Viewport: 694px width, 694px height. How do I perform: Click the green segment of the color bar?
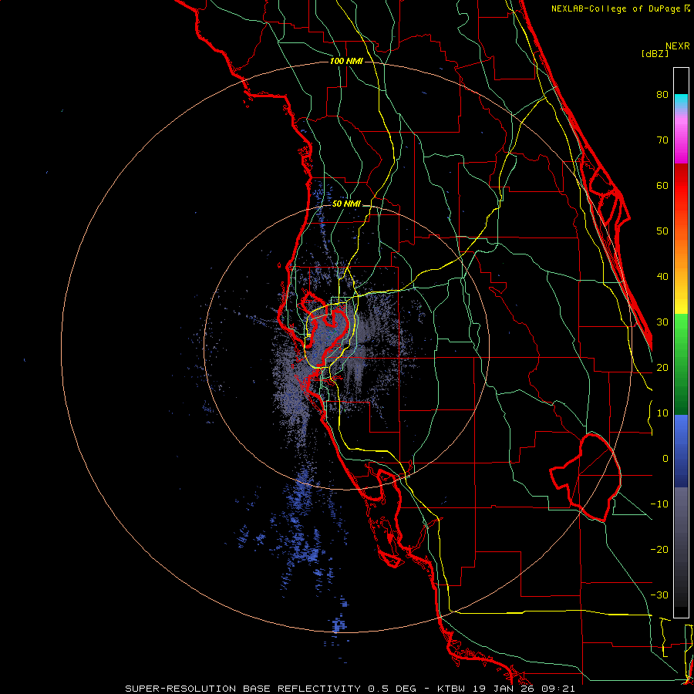(x=681, y=364)
